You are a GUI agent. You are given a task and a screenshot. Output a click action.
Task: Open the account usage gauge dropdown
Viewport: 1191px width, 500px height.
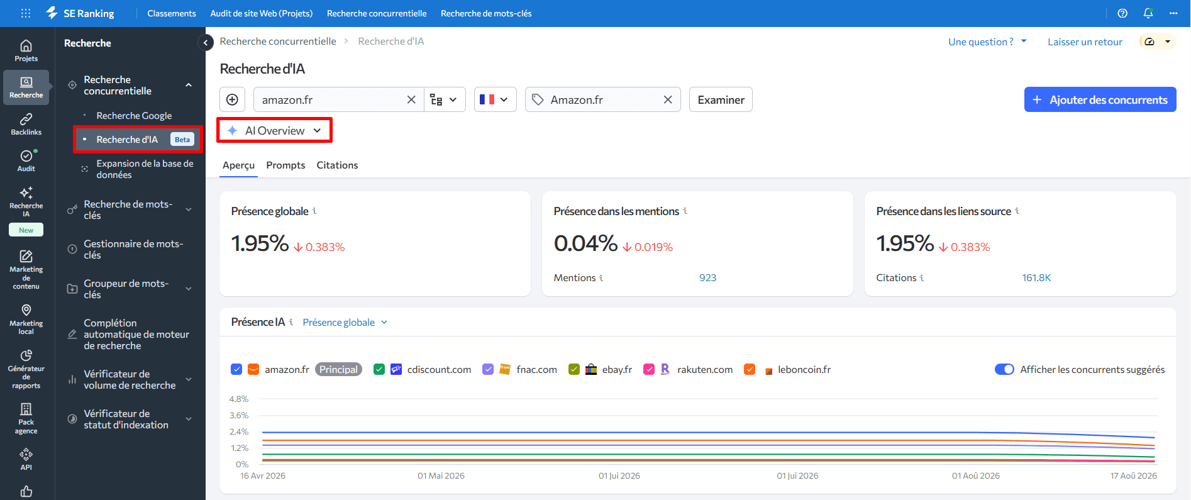pos(1158,42)
